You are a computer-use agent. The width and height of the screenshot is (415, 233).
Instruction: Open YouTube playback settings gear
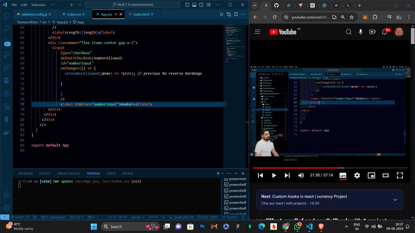[x=357, y=175]
